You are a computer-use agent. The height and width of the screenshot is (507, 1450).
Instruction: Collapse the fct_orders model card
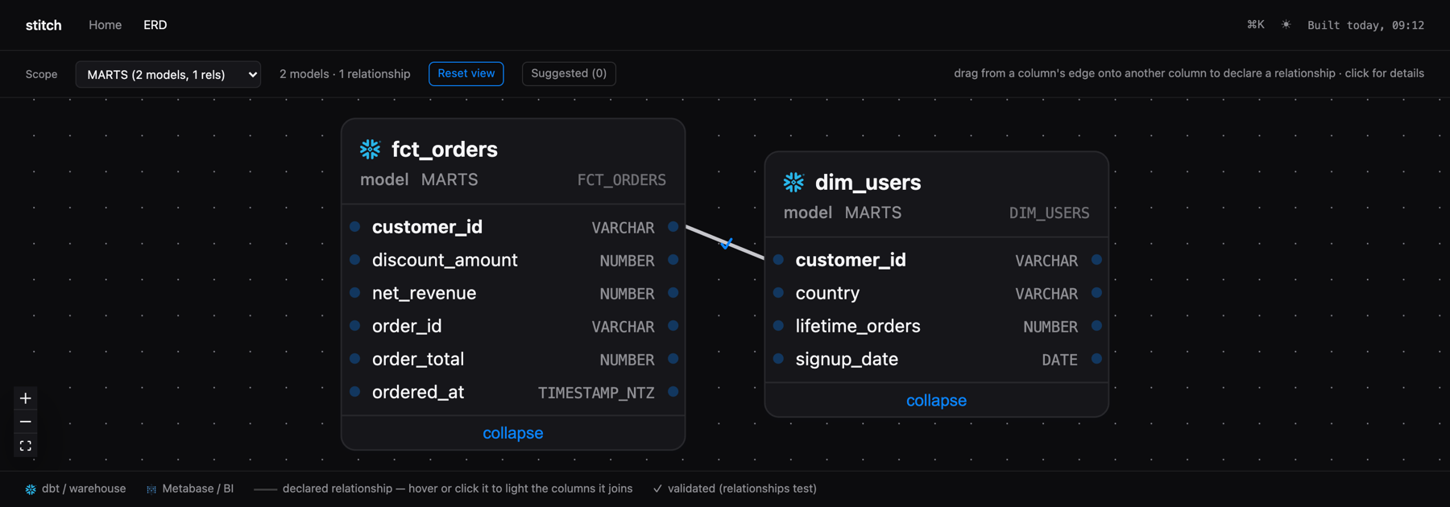513,433
